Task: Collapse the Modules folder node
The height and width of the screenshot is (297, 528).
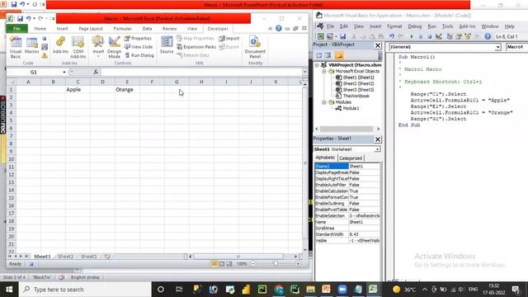Action: (x=324, y=102)
